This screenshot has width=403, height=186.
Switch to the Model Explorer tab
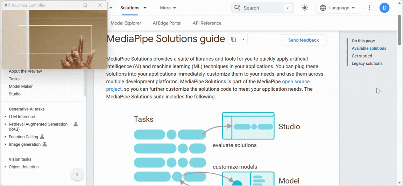pyautogui.click(x=126, y=23)
